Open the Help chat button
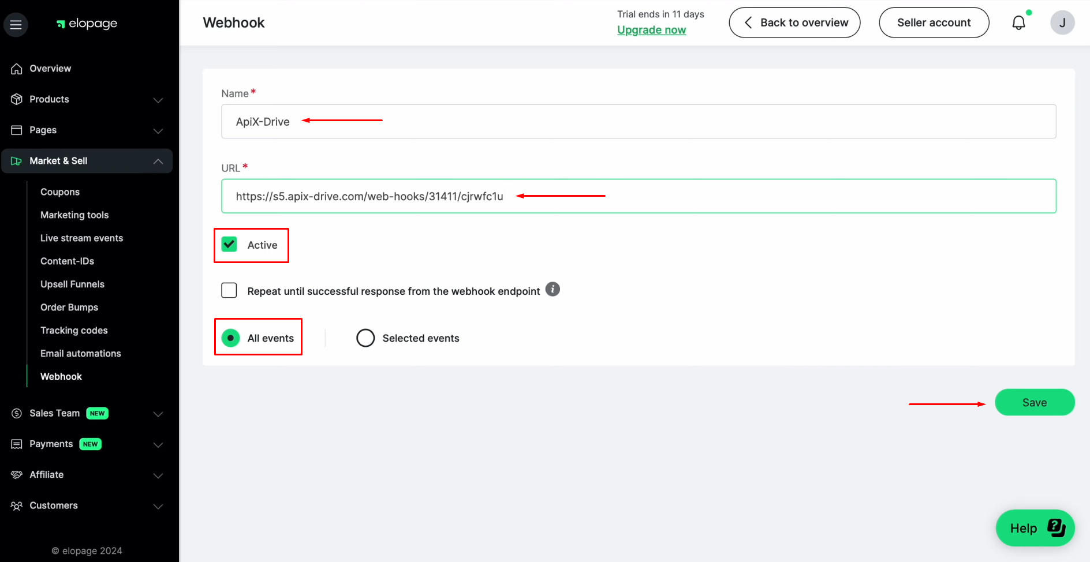 [1035, 528]
